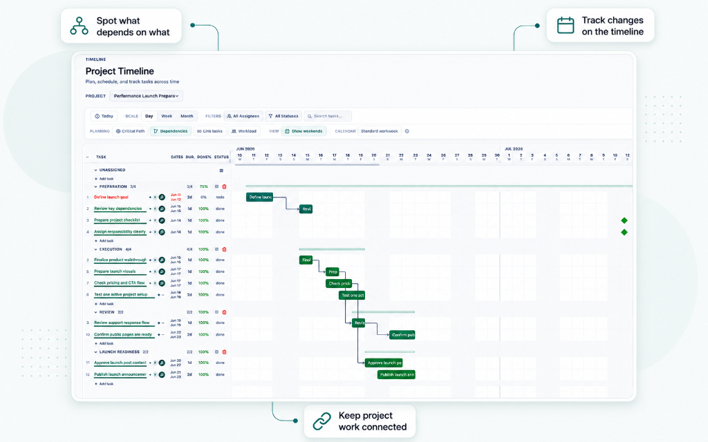Click the milestone diamond in the Prepare project checklist row

tap(624, 220)
